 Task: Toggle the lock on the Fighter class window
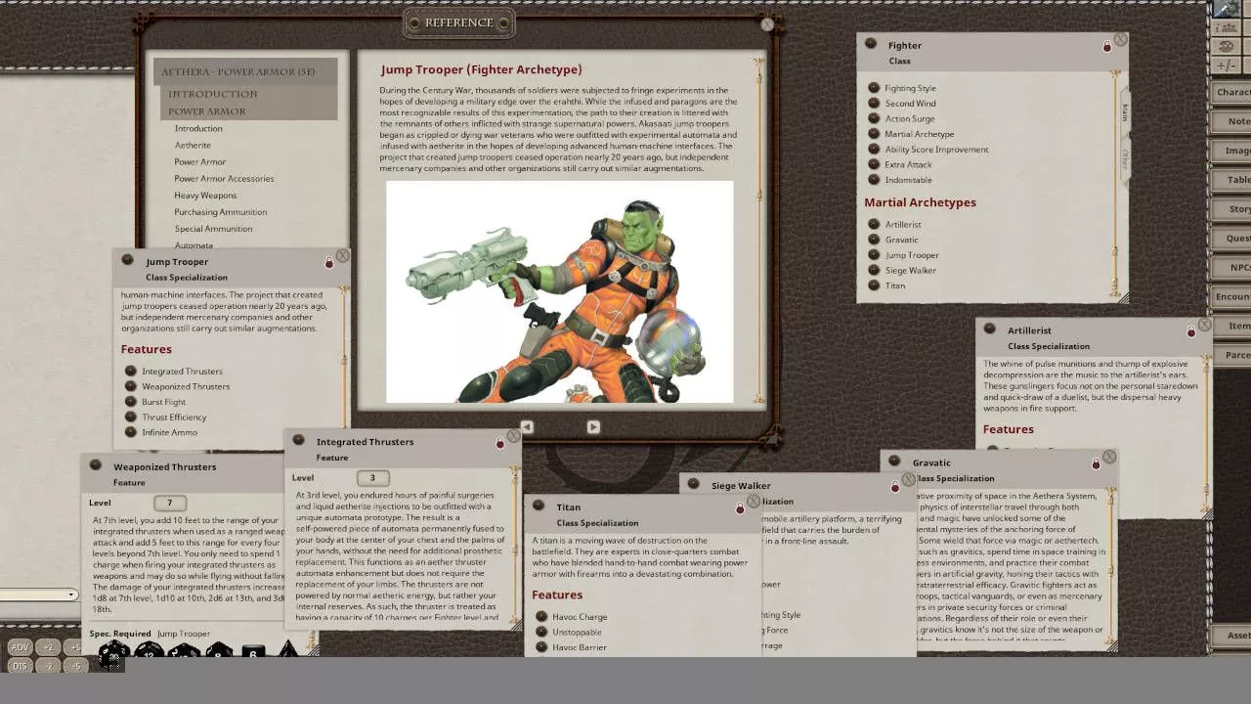click(x=1107, y=47)
